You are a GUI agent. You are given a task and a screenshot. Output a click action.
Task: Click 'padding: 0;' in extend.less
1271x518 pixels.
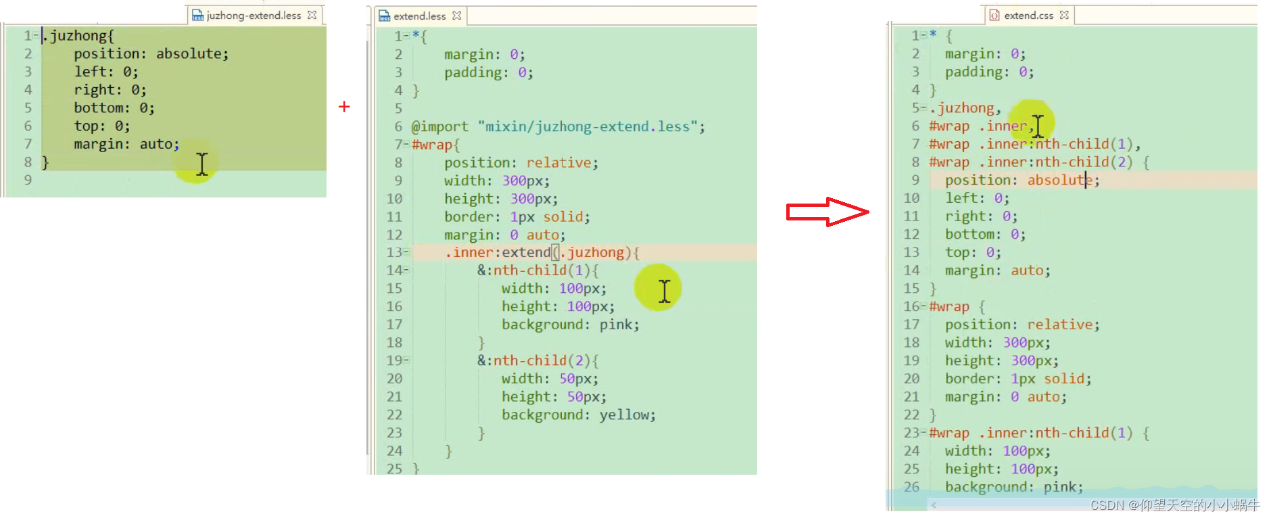(489, 72)
